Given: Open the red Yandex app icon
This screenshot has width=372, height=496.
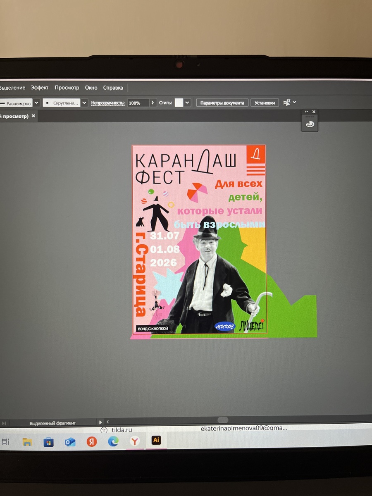Looking at the screenshot, I should coord(92,441).
